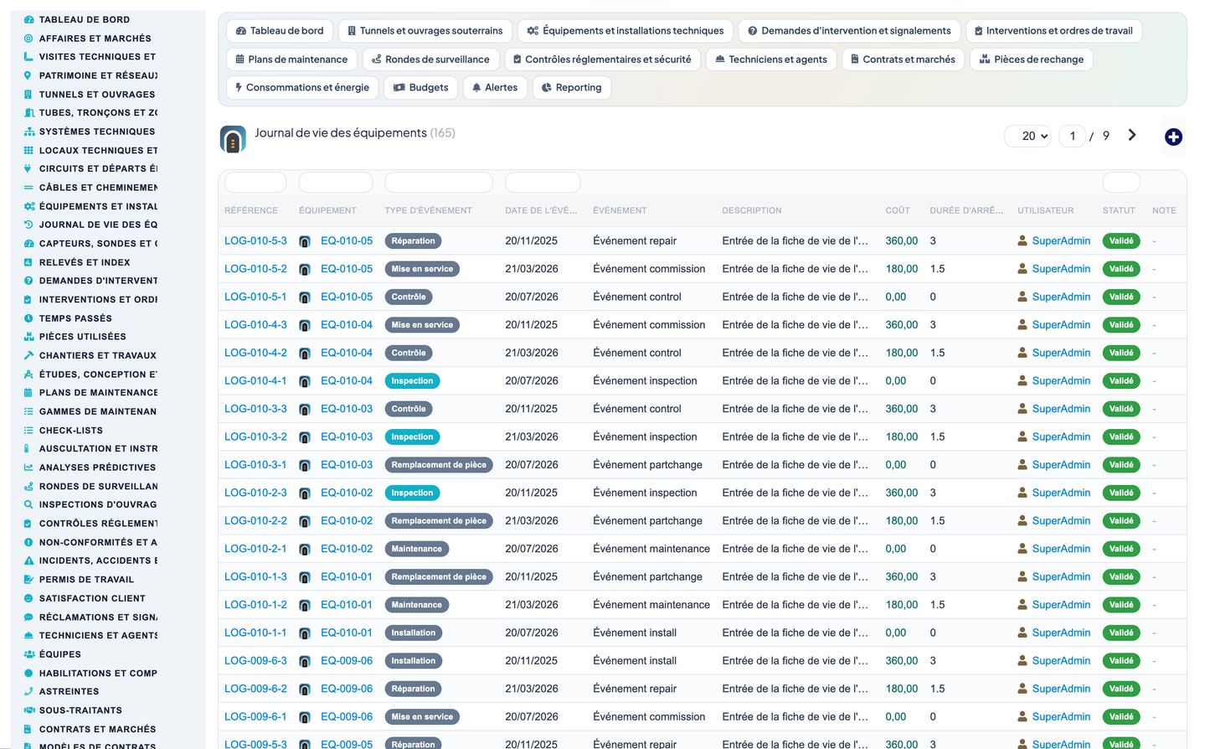This screenshot has width=1210, height=749.
Task: Click the Journal de vie sidebar icon
Action: tap(28, 225)
